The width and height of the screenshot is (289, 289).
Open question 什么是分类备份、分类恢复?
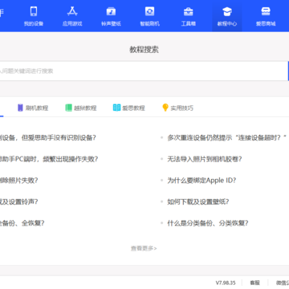pos(208,223)
